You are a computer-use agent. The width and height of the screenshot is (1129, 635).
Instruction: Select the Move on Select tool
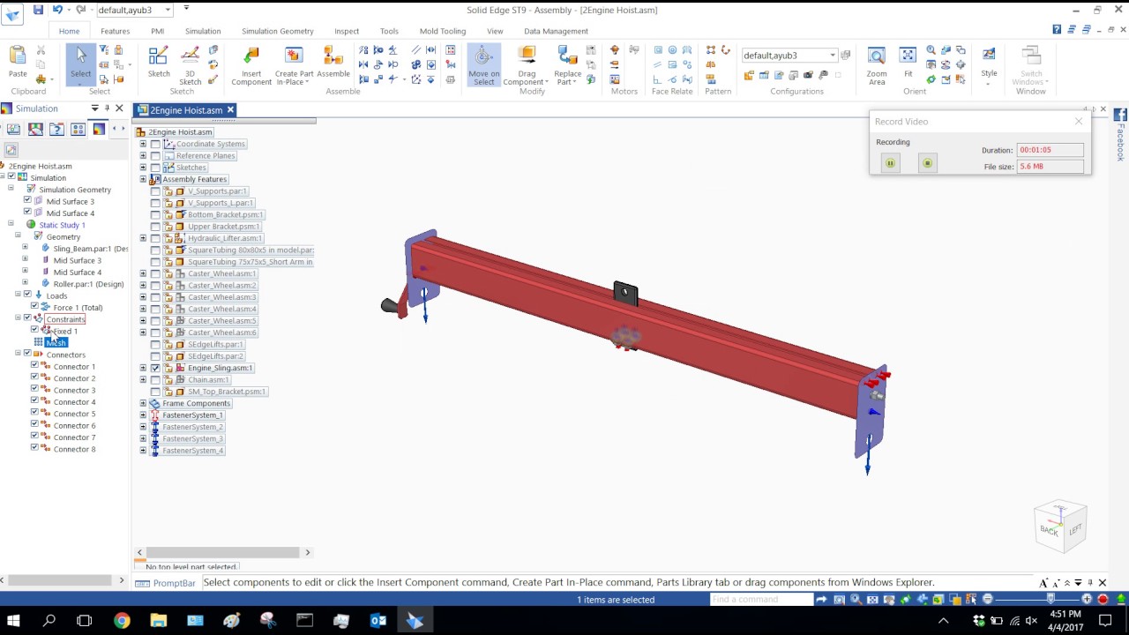pyautogui.click(x=483, y=65)
